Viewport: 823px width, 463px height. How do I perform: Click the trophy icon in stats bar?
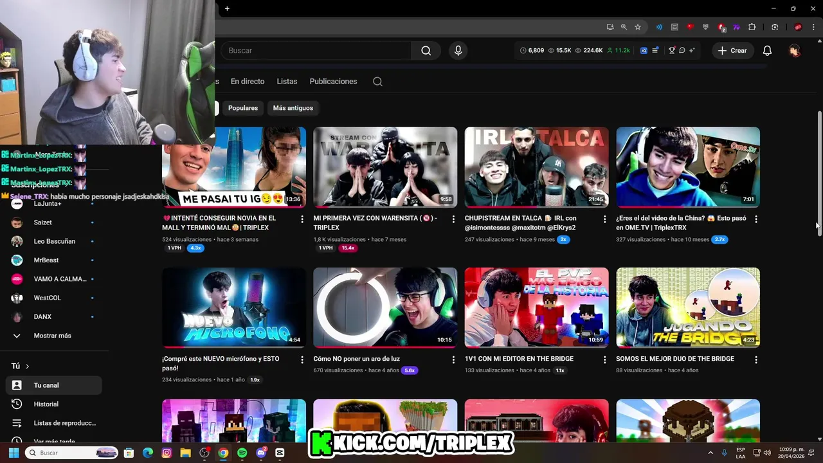click(672, 50)
